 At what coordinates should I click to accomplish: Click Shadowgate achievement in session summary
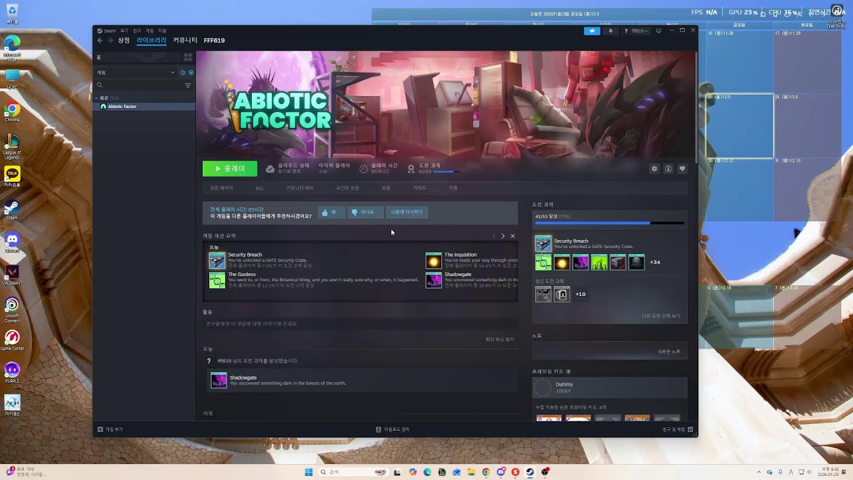434,280
